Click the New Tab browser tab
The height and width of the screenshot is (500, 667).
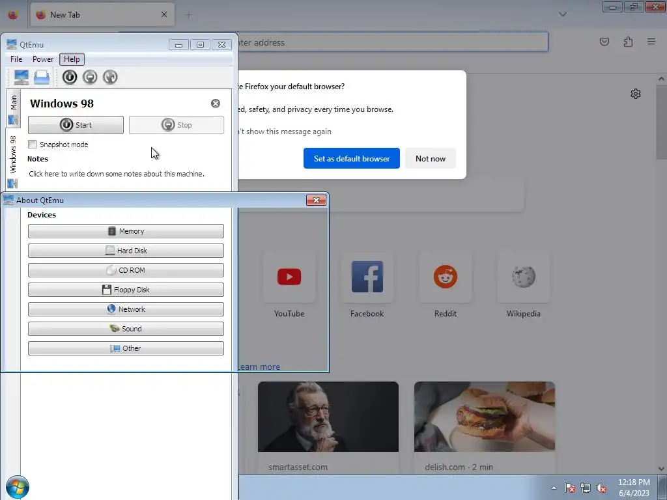coord(102,15)
